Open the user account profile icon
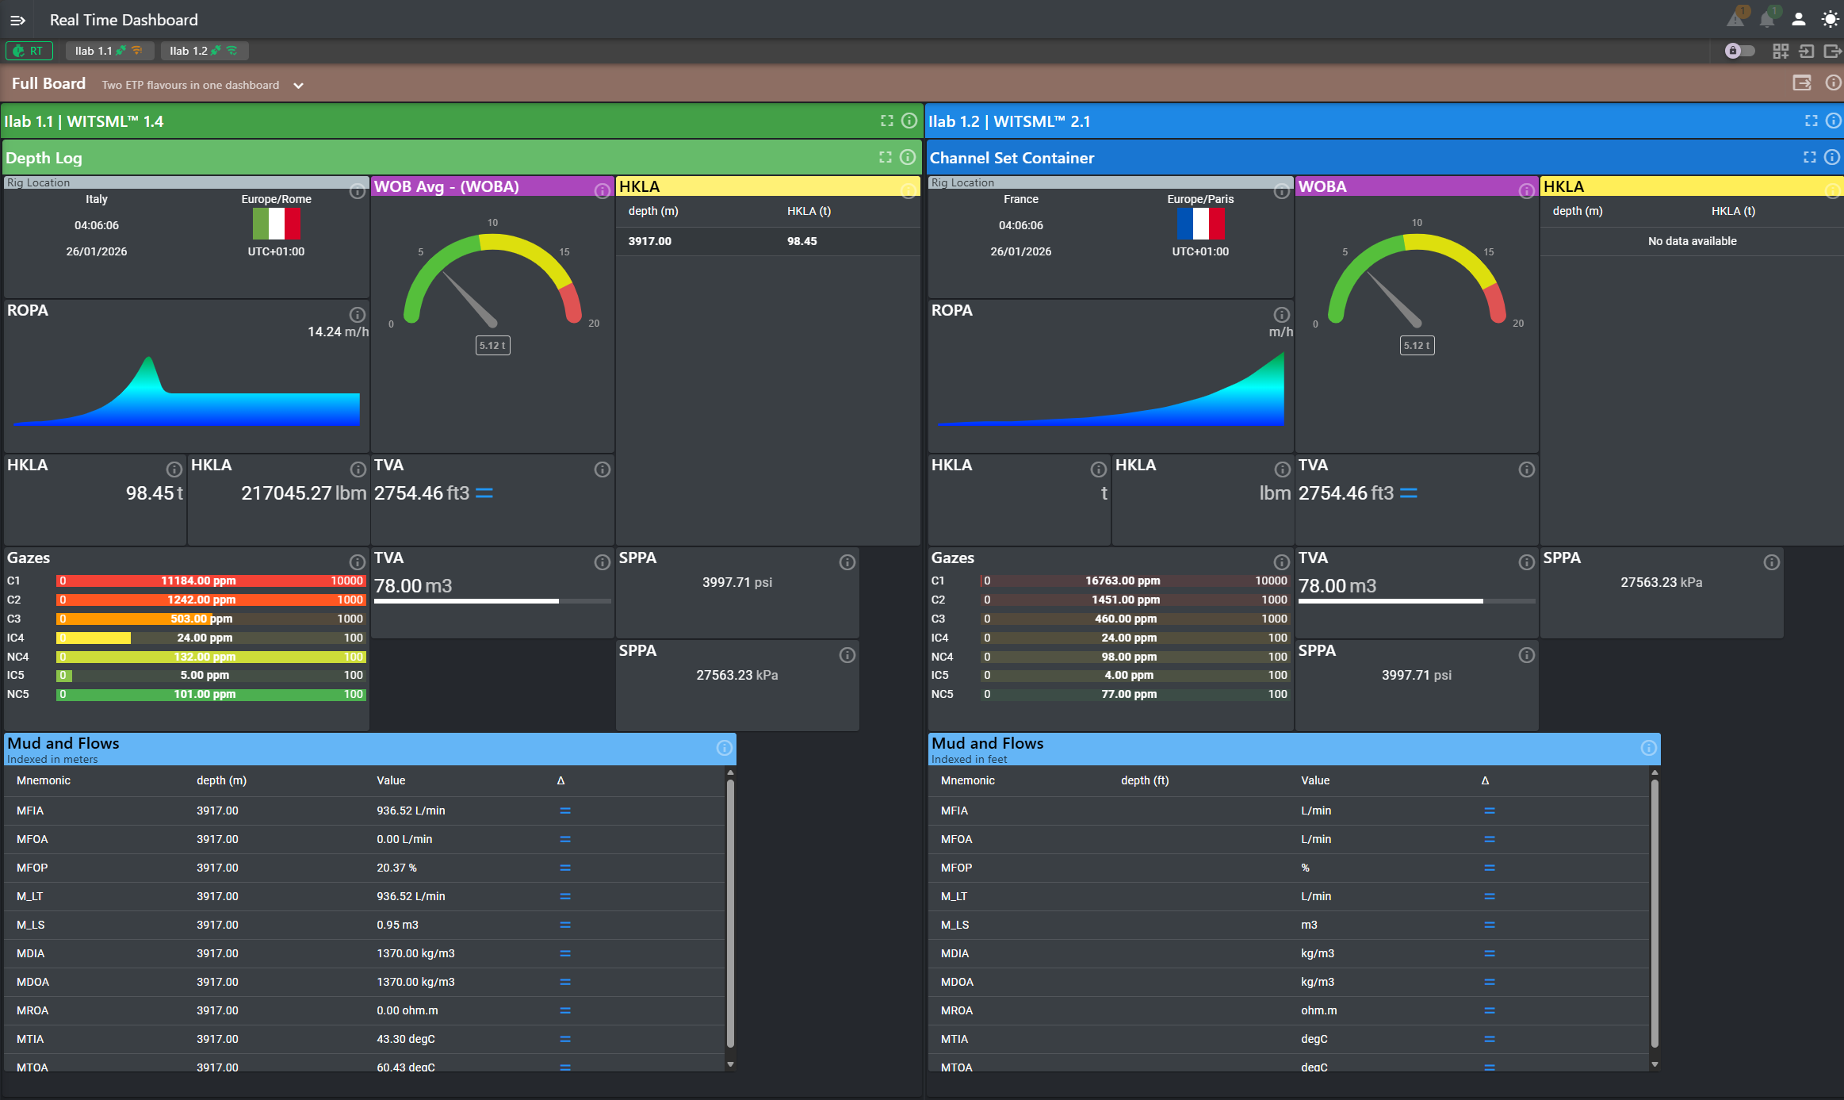This screenshot has height=1100, width=1844. pos(1799,19)
